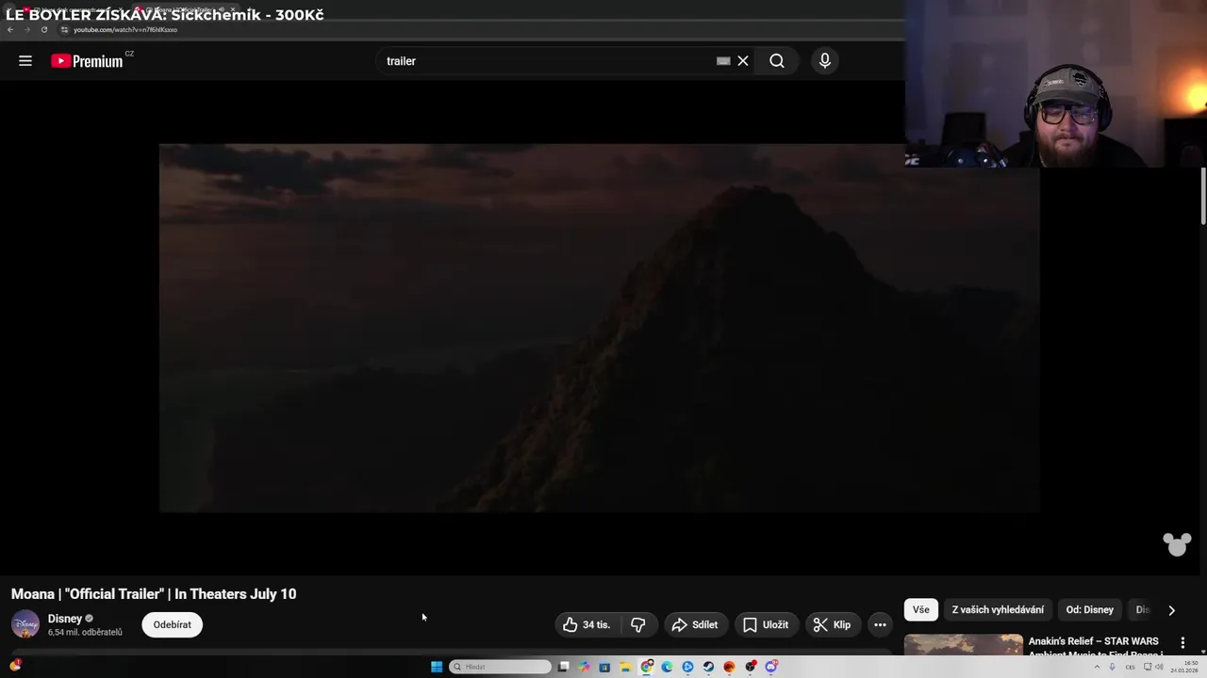Click "6,54 mil. odběratelů" subscriber count
The height and width of the screenshot is (678, 1207).
(x=85, y=633)
